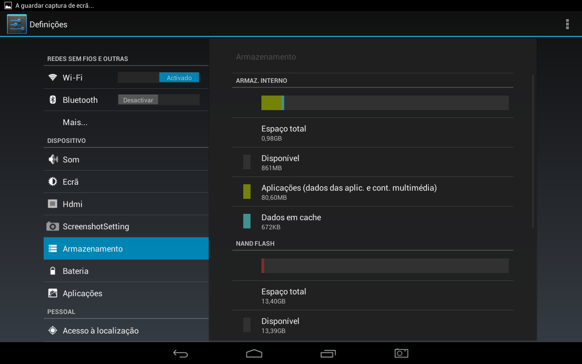
Task: Tap the Wi-Fi signal icon
Action: tap(53, 77)
